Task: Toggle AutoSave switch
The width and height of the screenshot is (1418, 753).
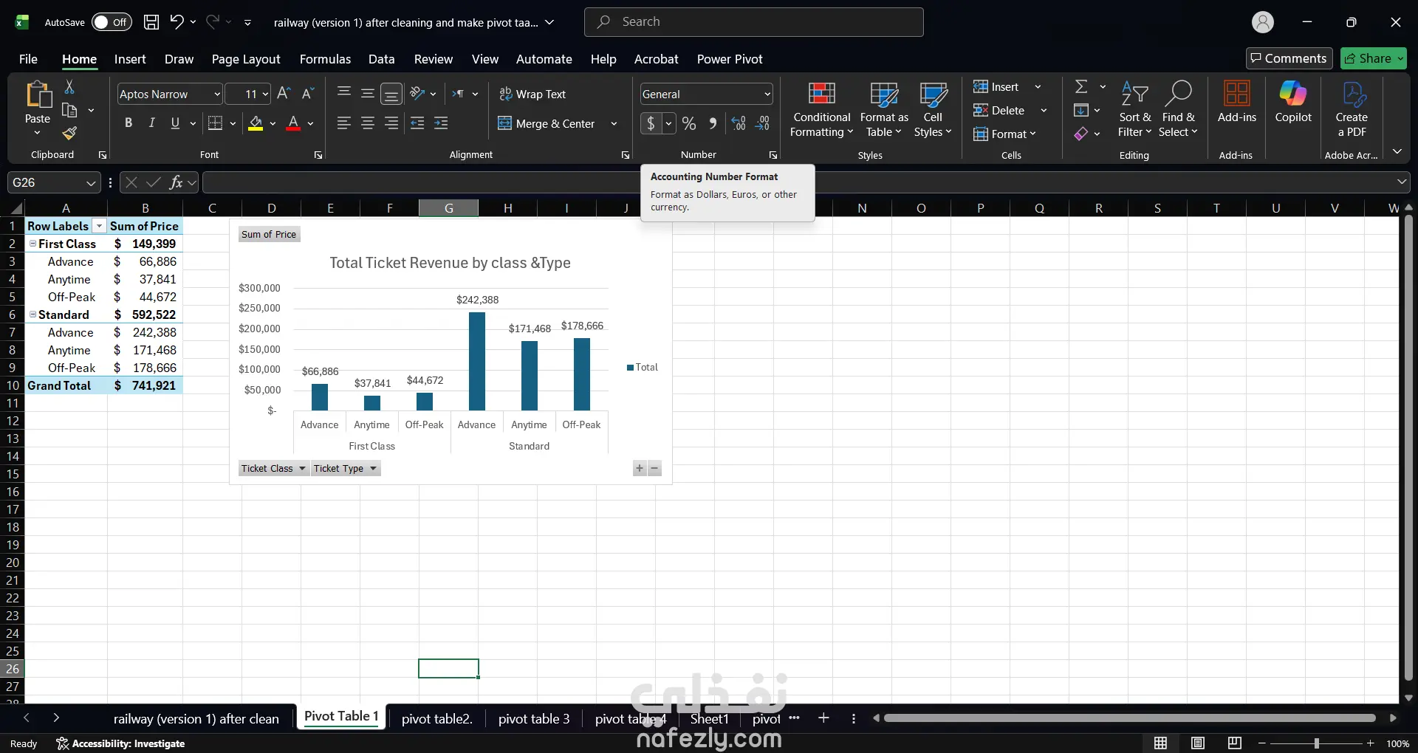Action: pyautogui.click(x=112, y=22)
